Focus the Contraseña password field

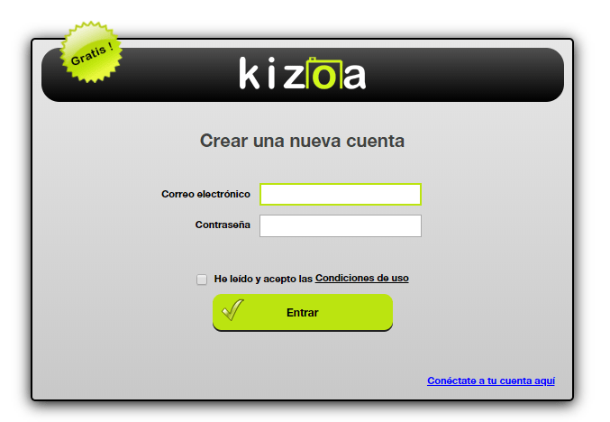coord(341,225)
